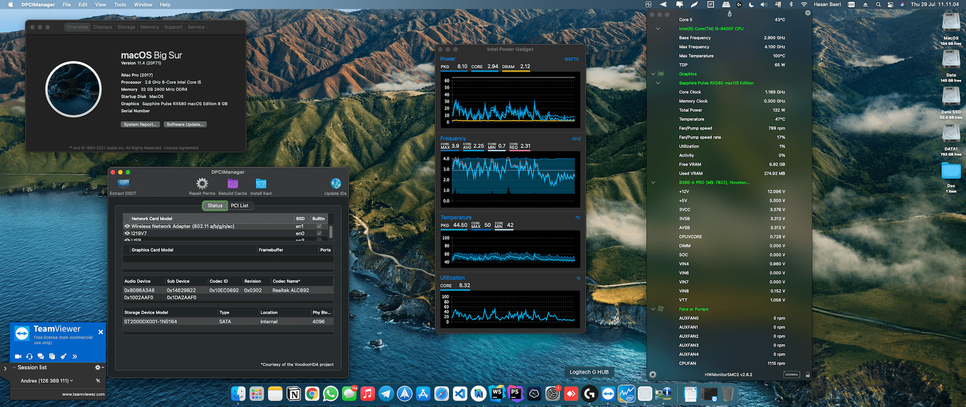Screen dimensions: 966x407
Task: Open Tools menu in menu bar
Action: point(120,5)
